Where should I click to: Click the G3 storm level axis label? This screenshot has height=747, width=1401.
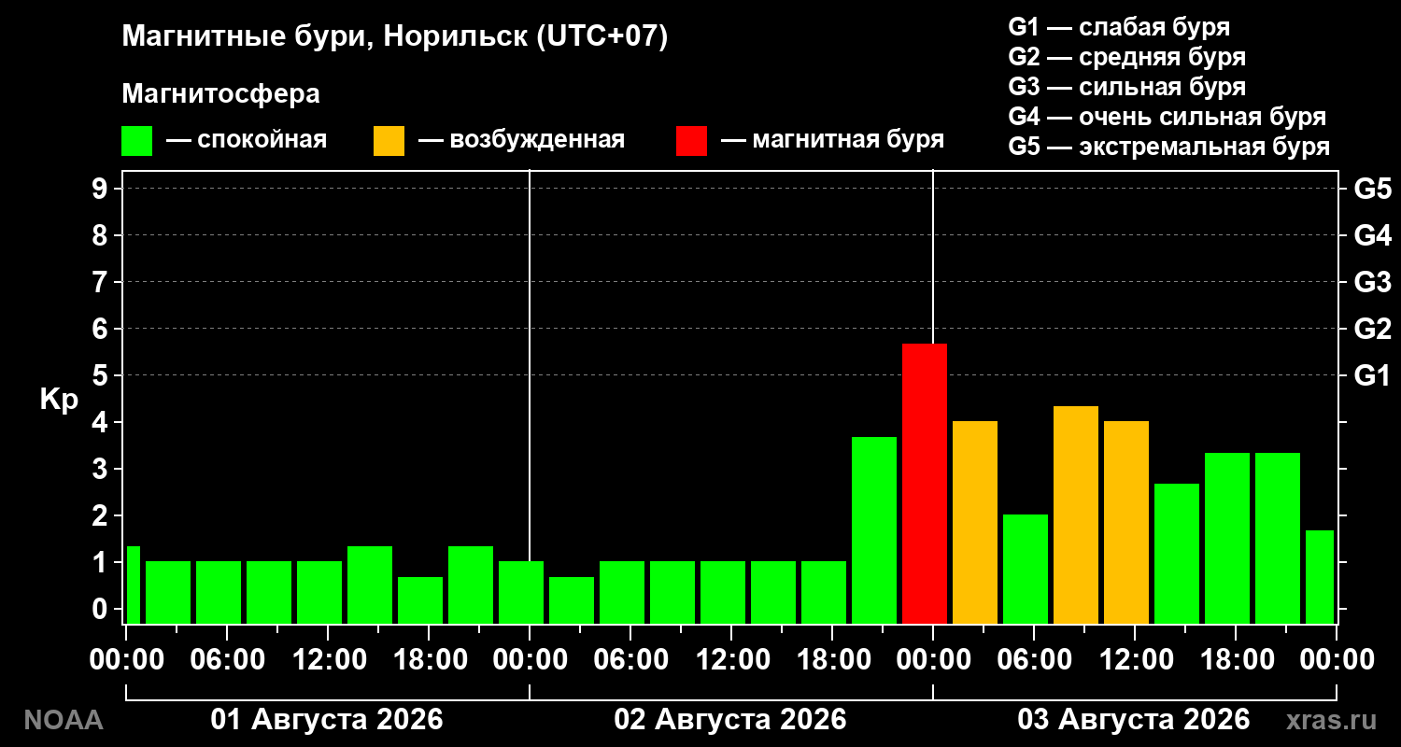point(1372,282)
